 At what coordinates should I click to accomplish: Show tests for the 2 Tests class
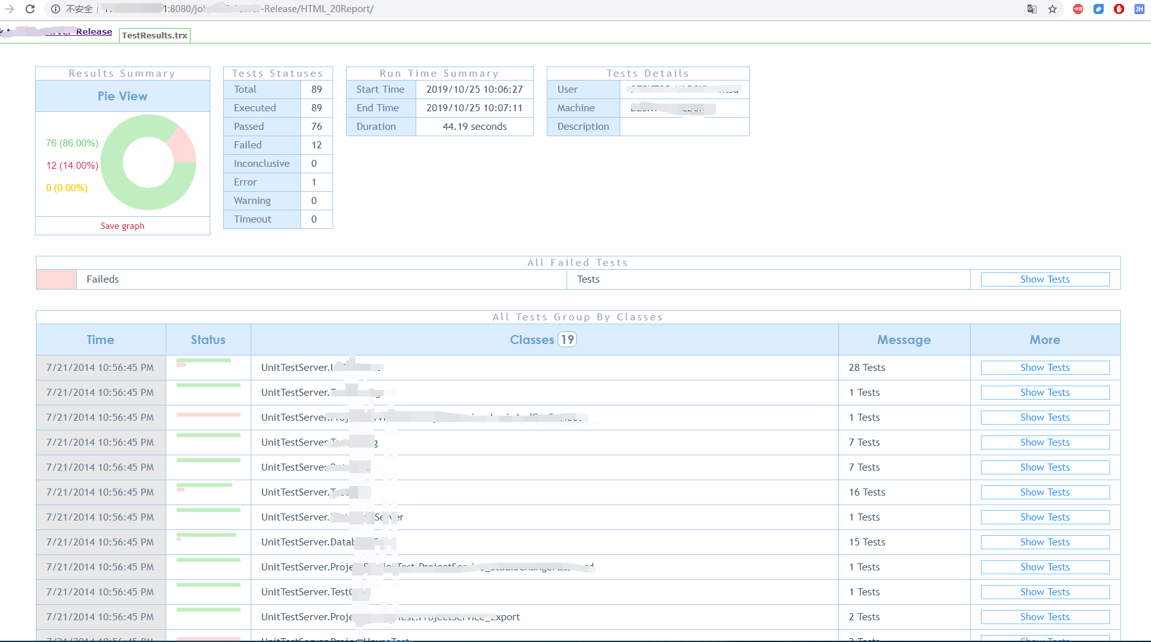click(1045, 617)
